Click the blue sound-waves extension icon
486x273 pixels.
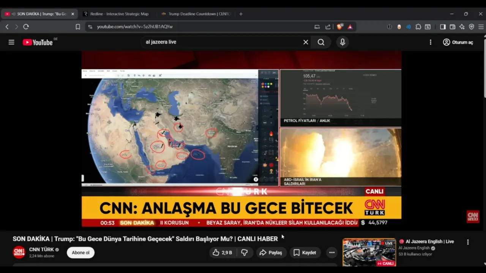[x=409, y=27]
